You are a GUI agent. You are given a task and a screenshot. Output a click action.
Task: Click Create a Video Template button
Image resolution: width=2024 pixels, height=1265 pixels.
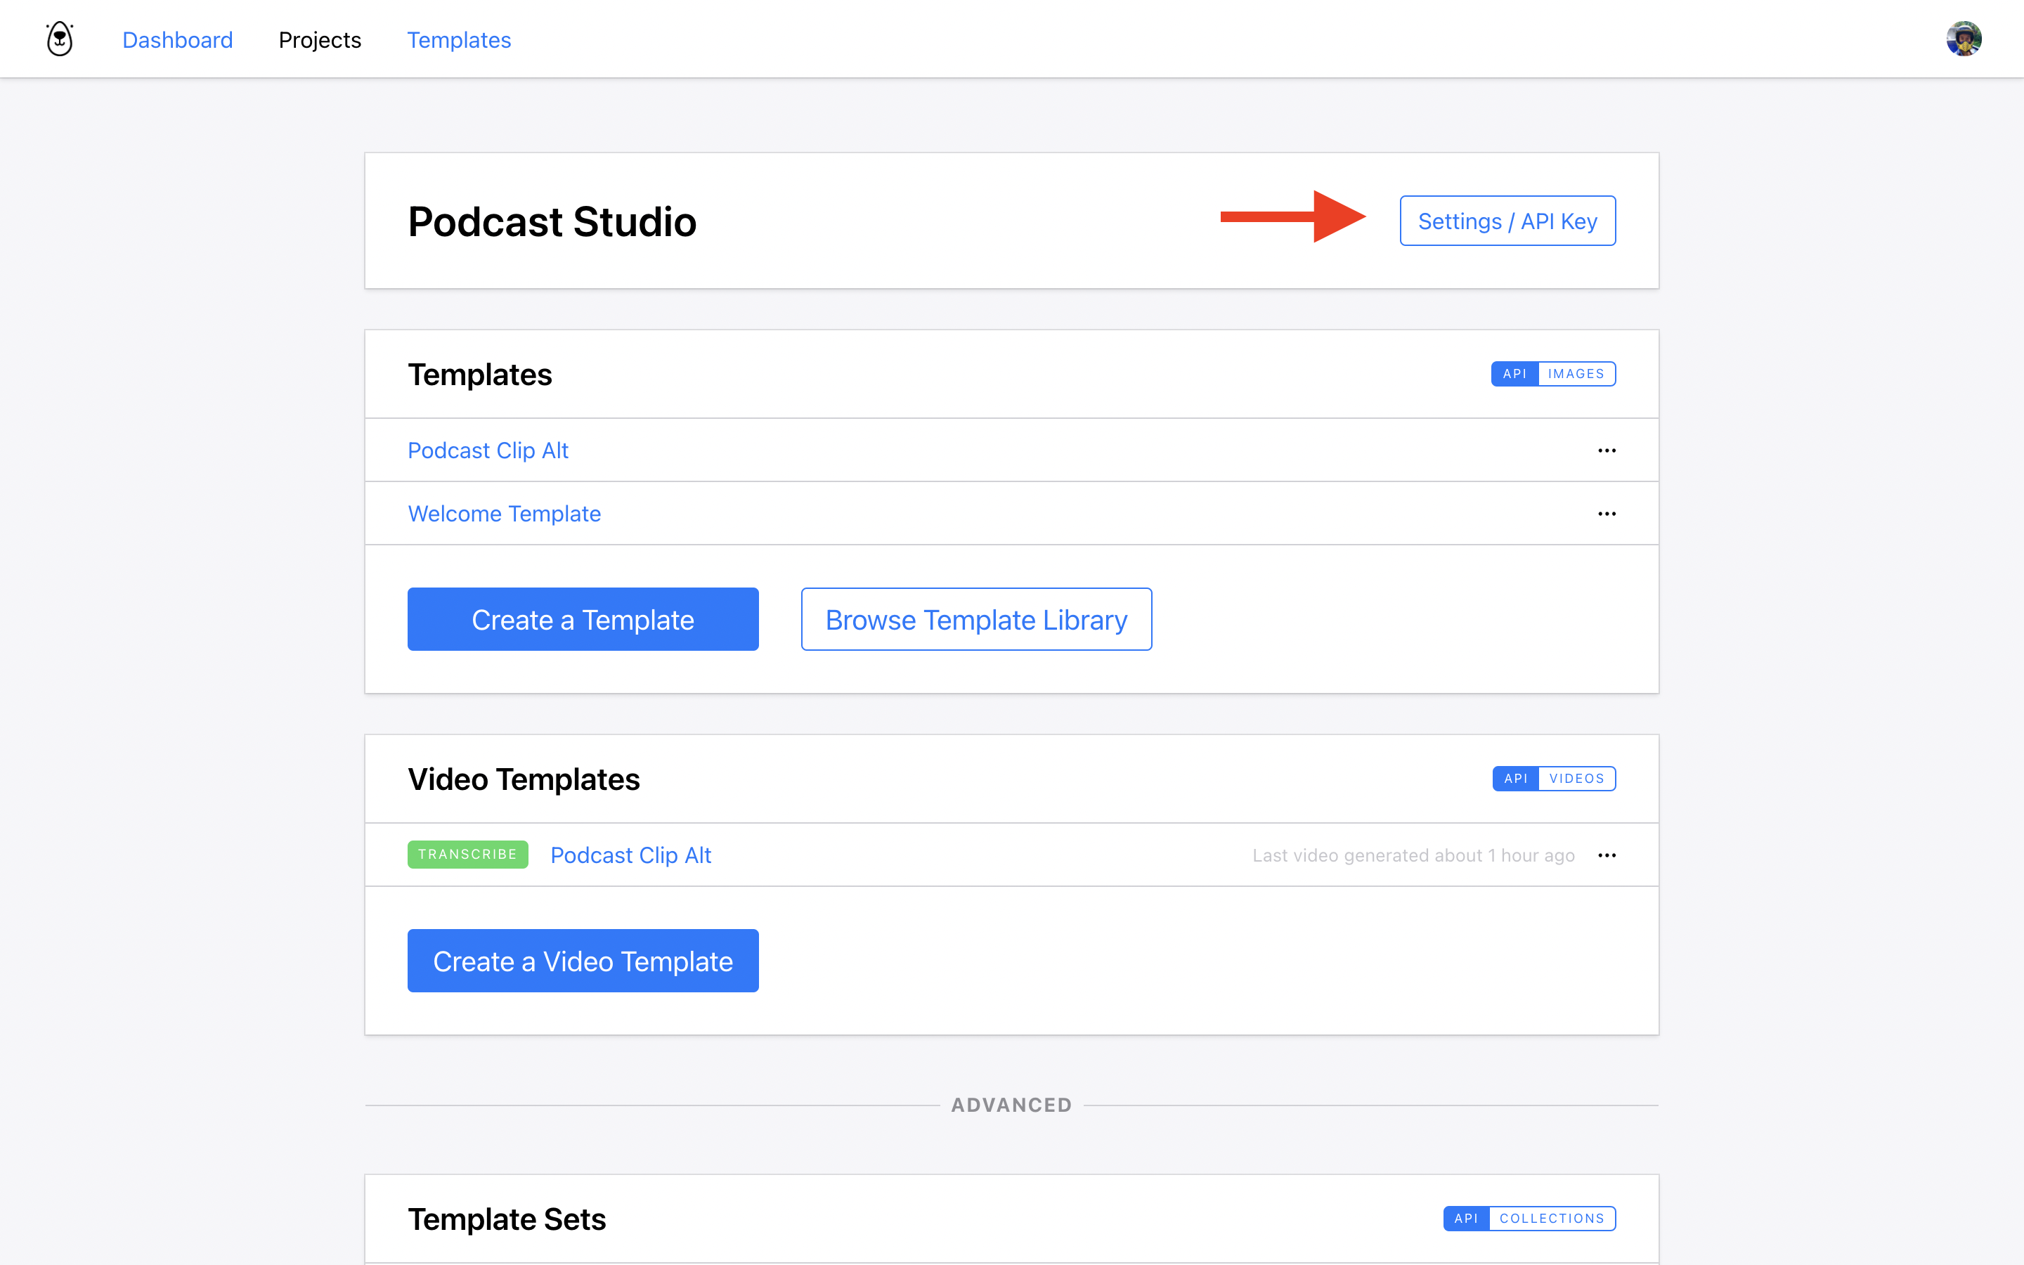pyautogui.click(x=583, y=961)
